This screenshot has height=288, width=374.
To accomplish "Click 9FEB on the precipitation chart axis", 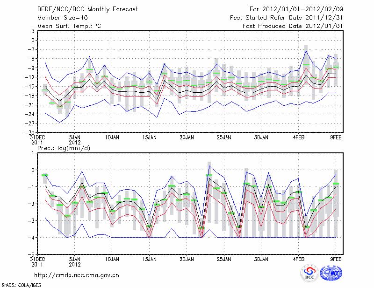I will (336, 259).
